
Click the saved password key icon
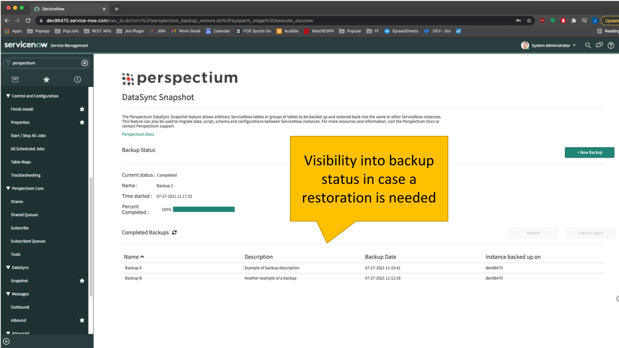518,21
